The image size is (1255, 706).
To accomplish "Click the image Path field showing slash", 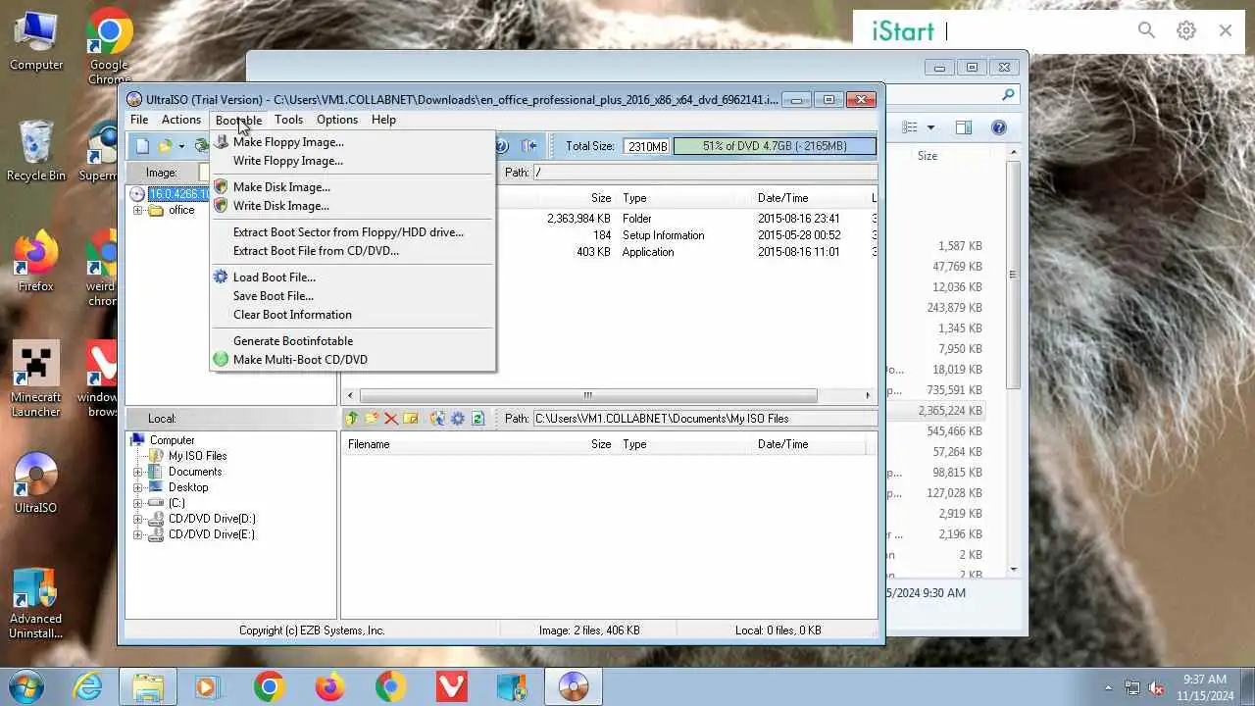I will [x=704, y=173].
